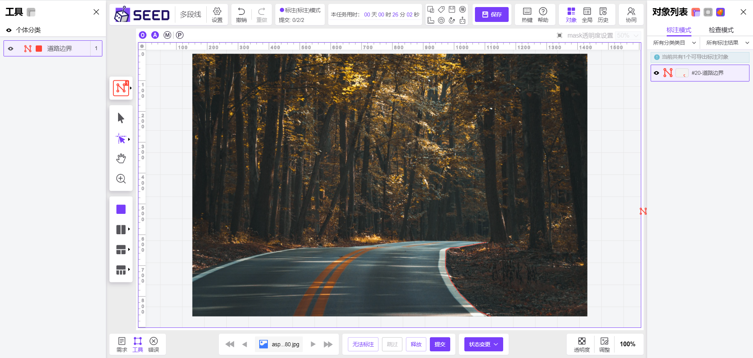The image size is (753, 358).
Task: Click the robot assistant icon
Action: [x=462, y=20]
